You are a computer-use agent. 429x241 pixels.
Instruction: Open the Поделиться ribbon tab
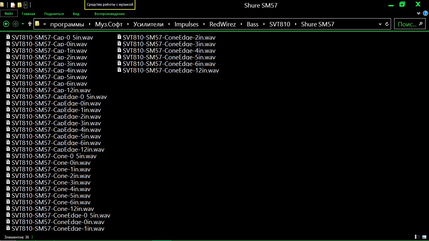[x=54, y=14]
